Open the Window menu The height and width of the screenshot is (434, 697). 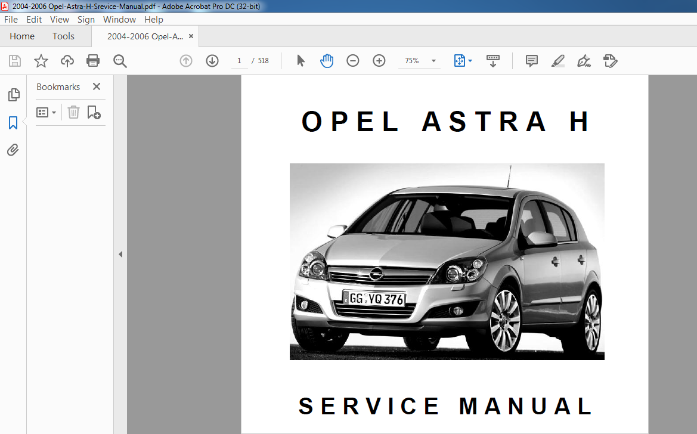[x=120, y=20]
